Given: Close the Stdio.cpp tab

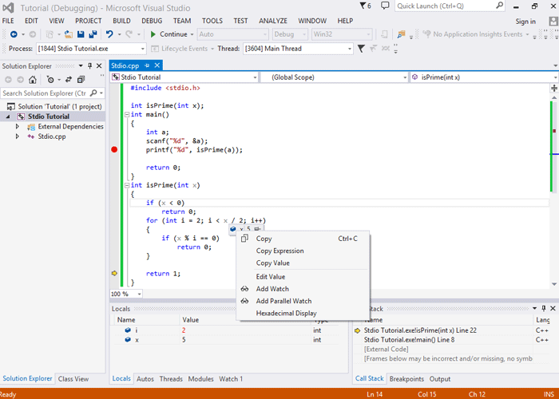Looking at the screenshot, I should (x=157, y=65).
